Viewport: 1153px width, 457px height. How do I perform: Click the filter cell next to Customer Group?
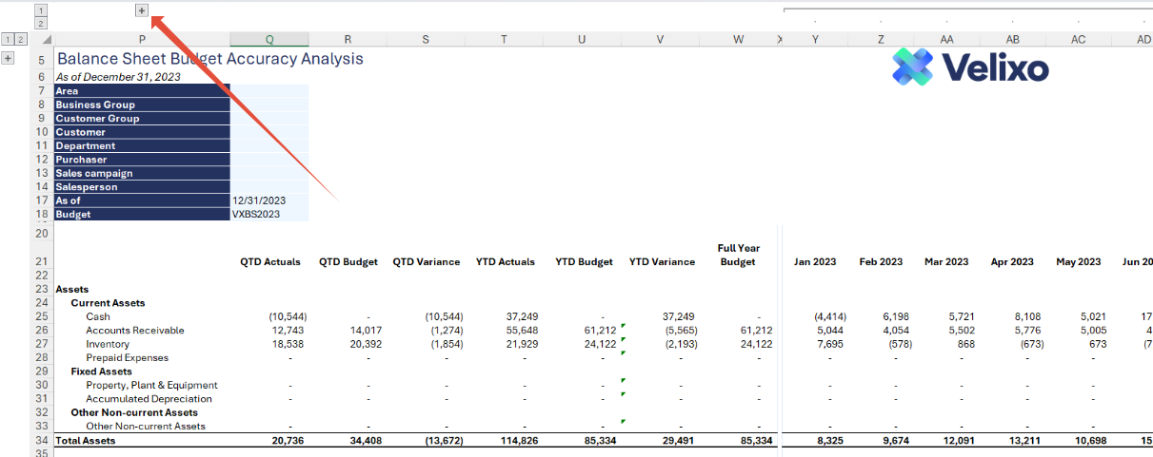[269, 118]
